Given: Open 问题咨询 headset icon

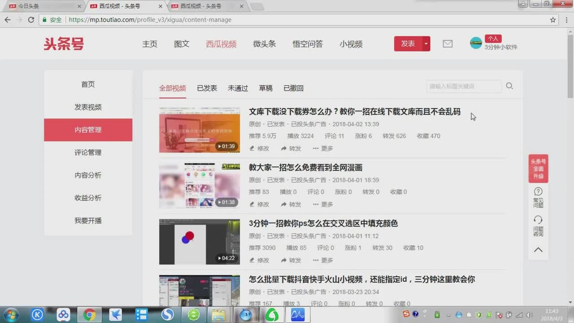Looking at the screenshot, I should click(538, 226).
